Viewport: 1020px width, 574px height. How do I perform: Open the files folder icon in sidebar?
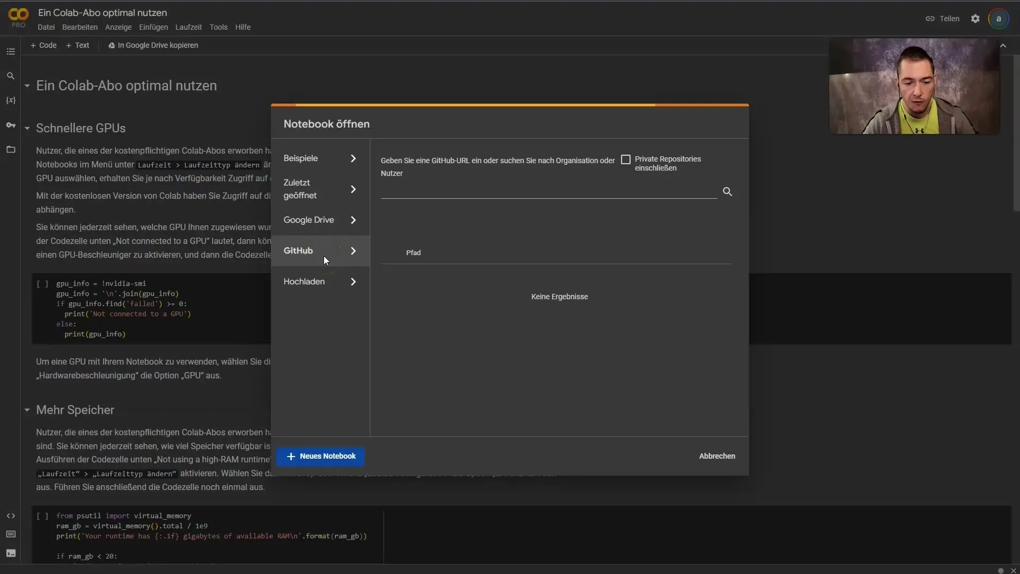tap(11, 149)
